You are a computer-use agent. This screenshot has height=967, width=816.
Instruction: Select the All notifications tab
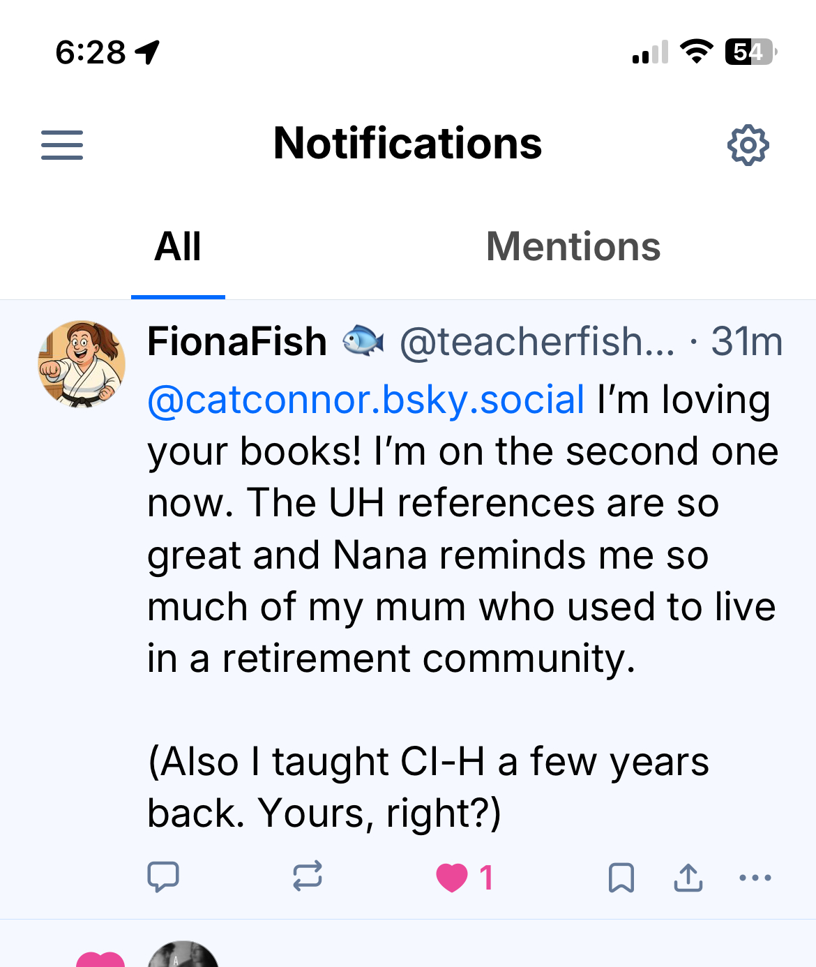[x=178, y=247]
